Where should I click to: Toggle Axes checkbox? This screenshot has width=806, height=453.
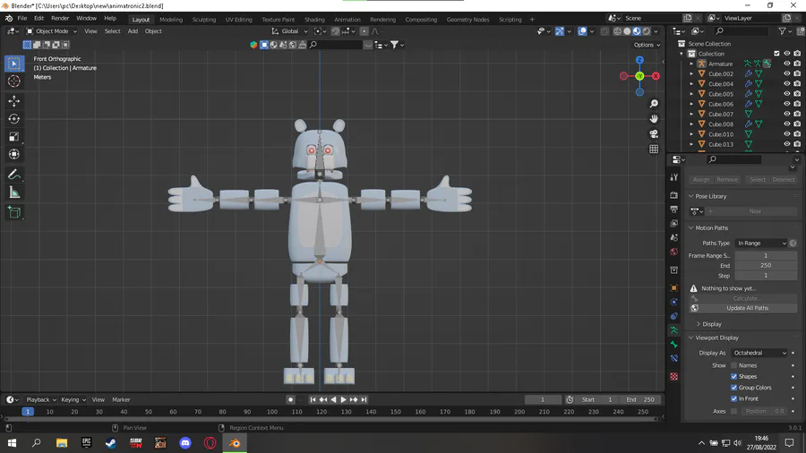[733, 411]
